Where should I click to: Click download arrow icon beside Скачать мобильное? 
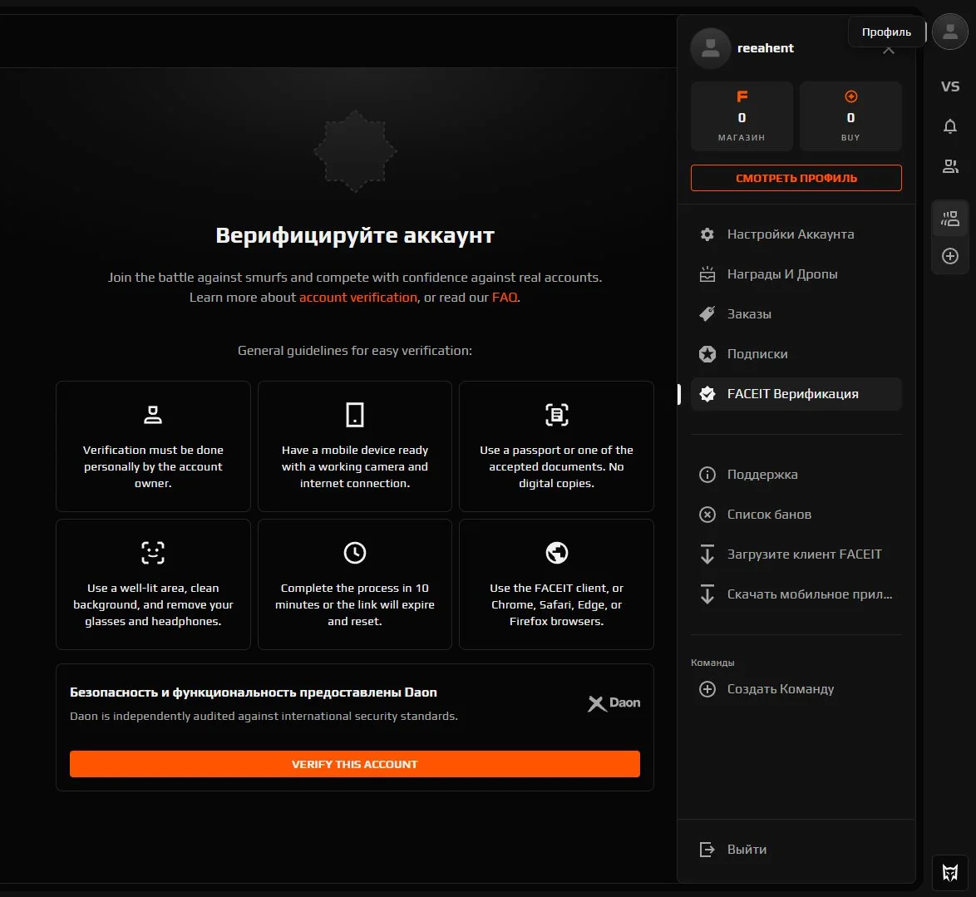point(707,594)
